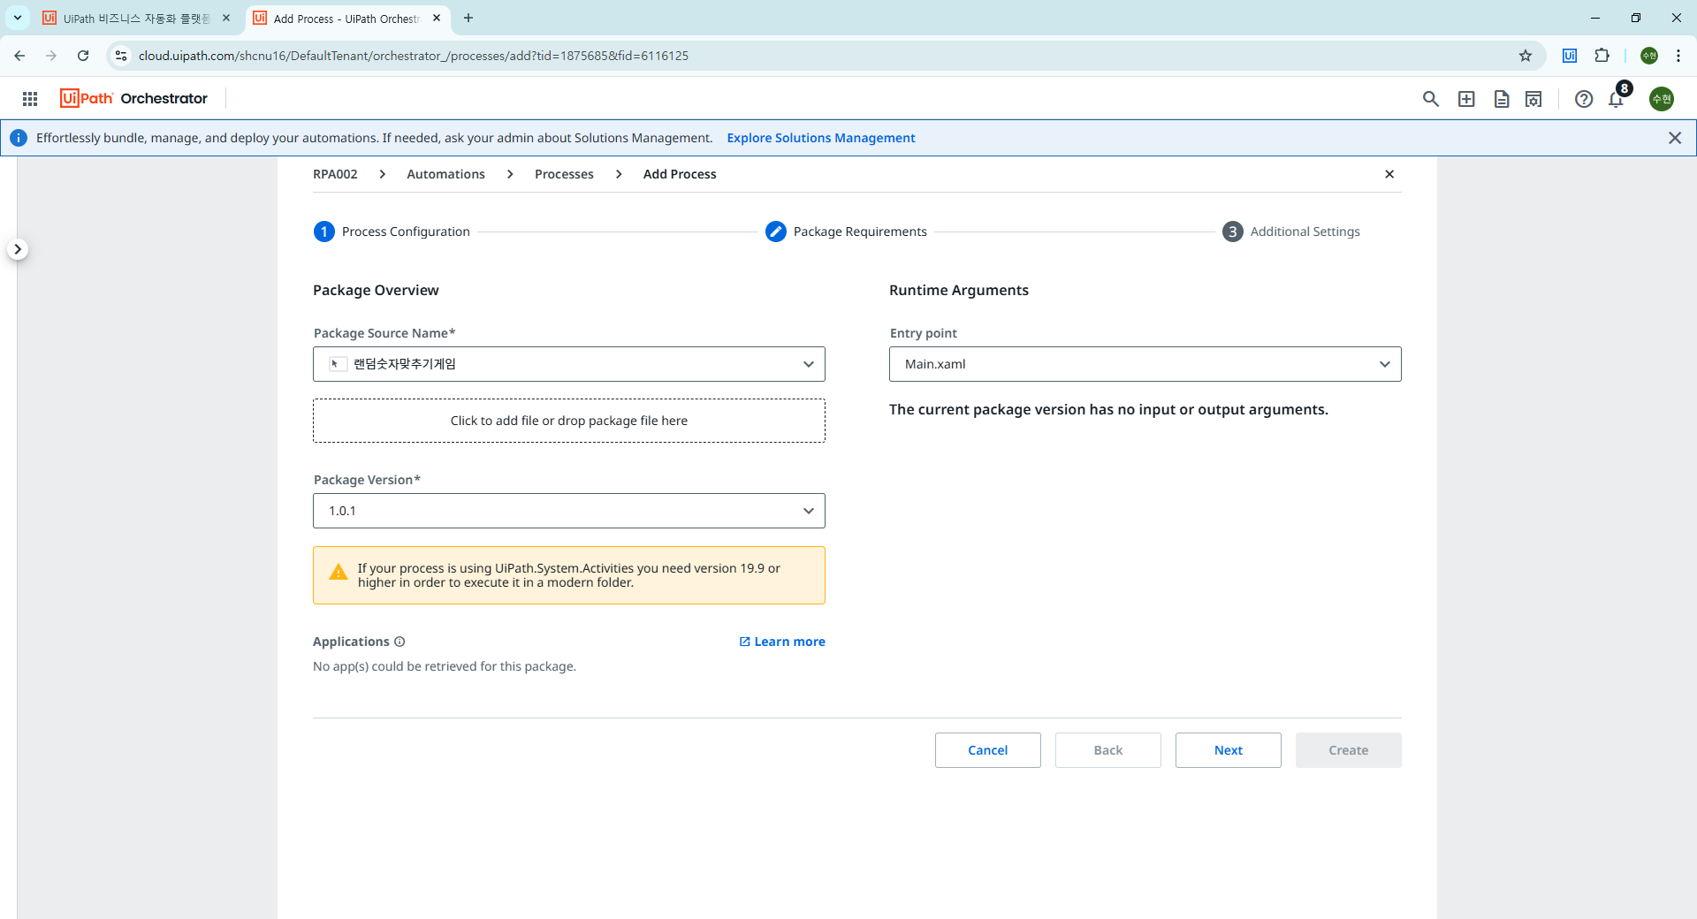Screen dimensions: 1697x919
Task: Open the green user profile avatar
Action: 1662,99
